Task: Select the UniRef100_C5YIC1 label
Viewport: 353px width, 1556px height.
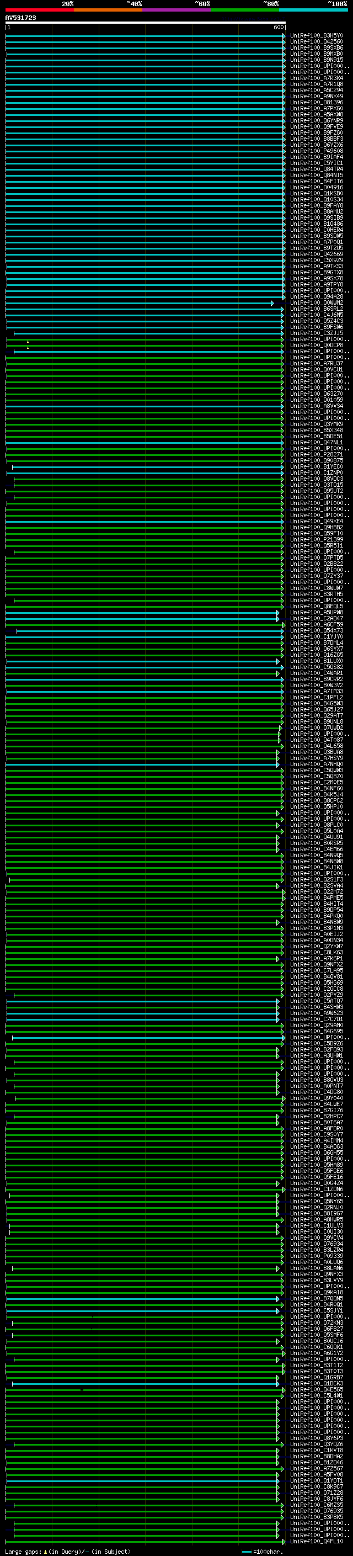Action: point(317,163)
